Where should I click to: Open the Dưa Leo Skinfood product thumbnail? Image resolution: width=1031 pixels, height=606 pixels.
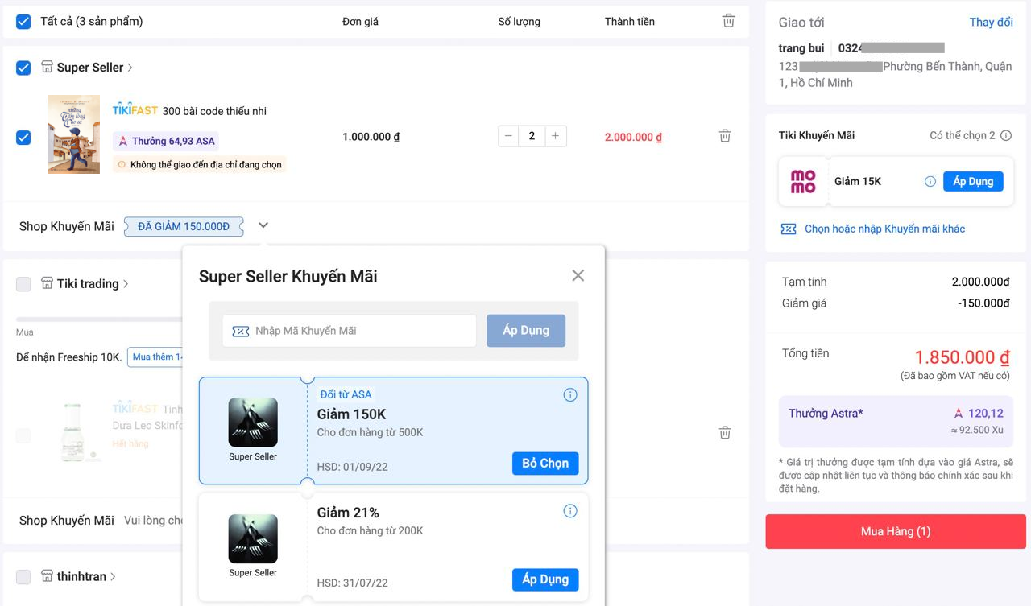tap(82, 431)
